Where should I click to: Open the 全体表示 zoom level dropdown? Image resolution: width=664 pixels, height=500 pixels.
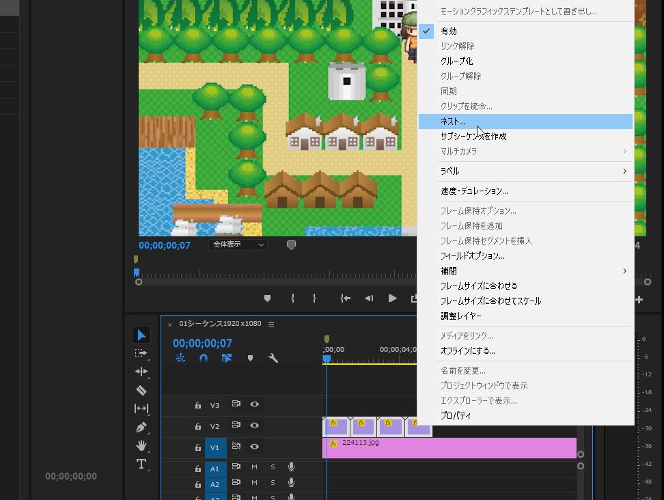point(238,245)
